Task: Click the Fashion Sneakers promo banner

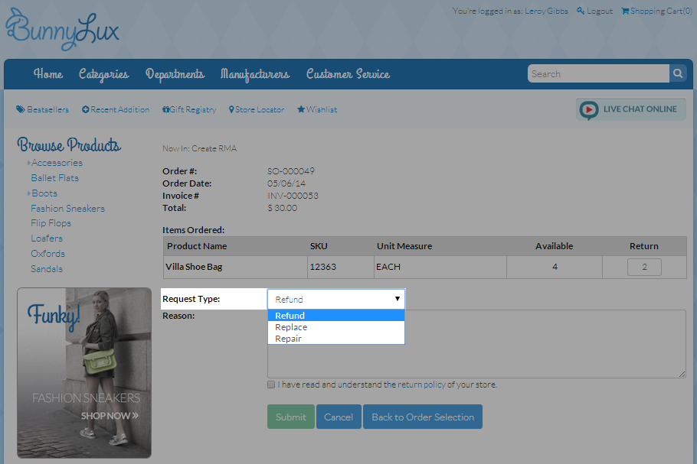Action: [x=84, y=372]
